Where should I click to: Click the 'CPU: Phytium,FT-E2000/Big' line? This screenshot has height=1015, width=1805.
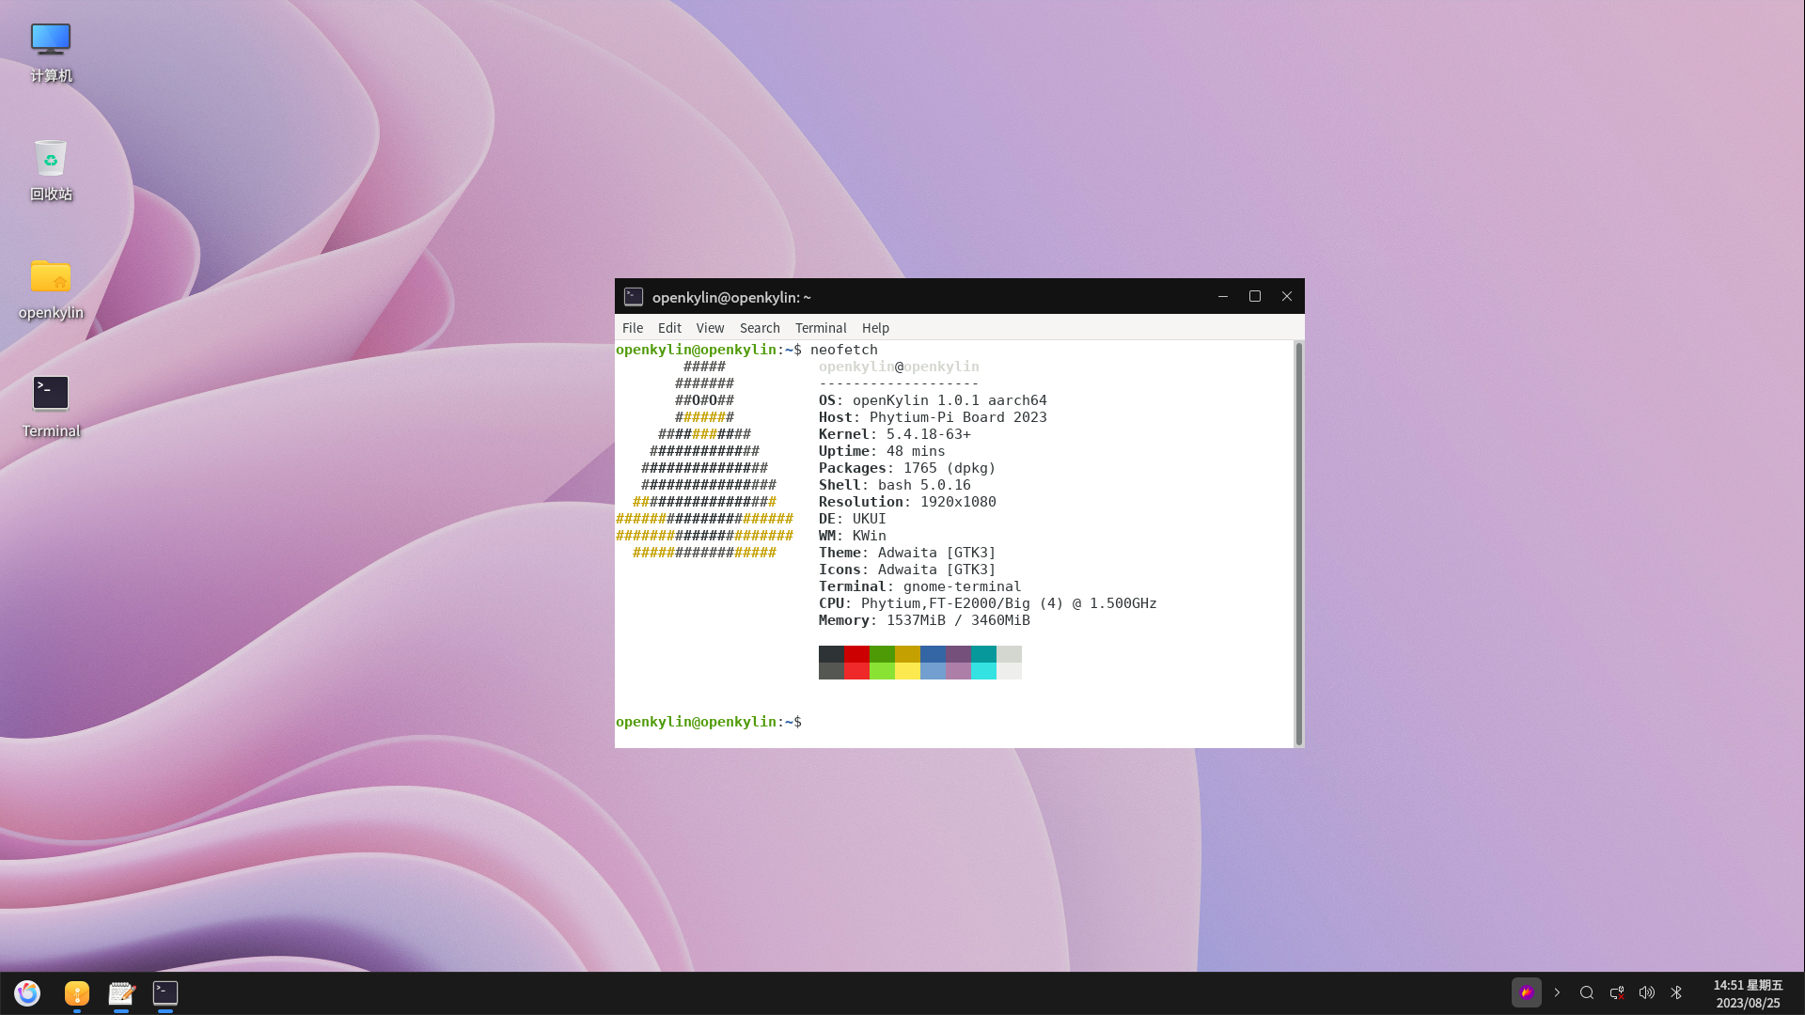coord(988,603)
